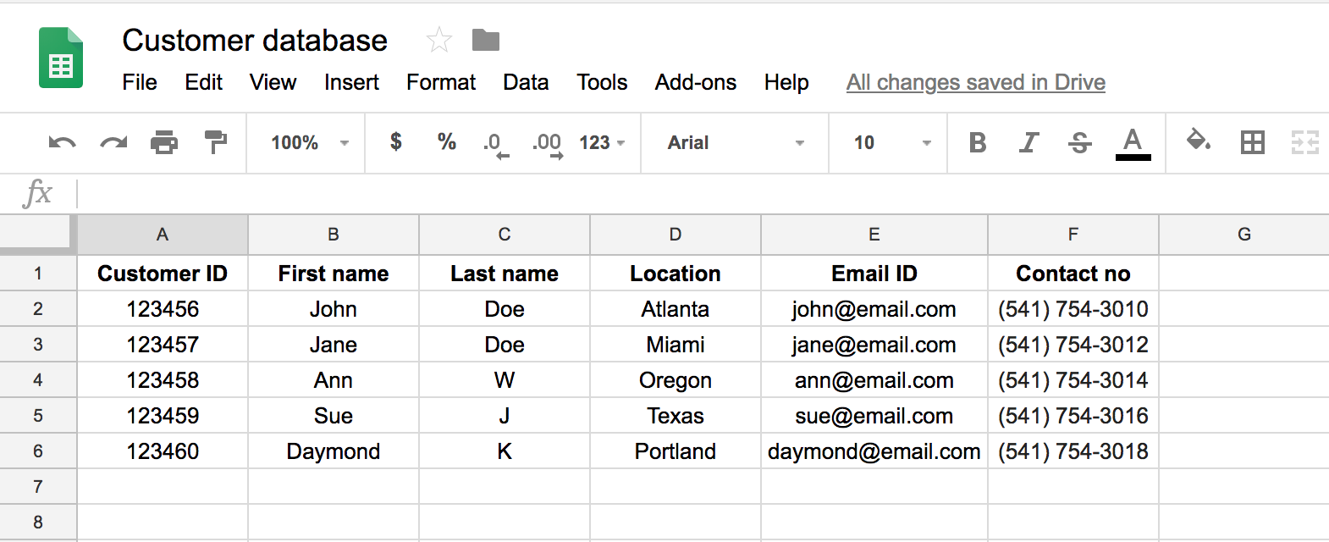Select the Atlanta location cell

tap(676, 309)
